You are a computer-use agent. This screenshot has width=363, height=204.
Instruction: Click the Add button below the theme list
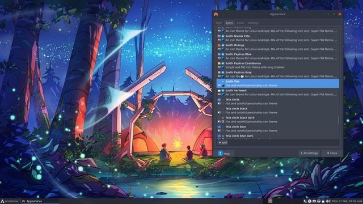(x=223, y=143)
